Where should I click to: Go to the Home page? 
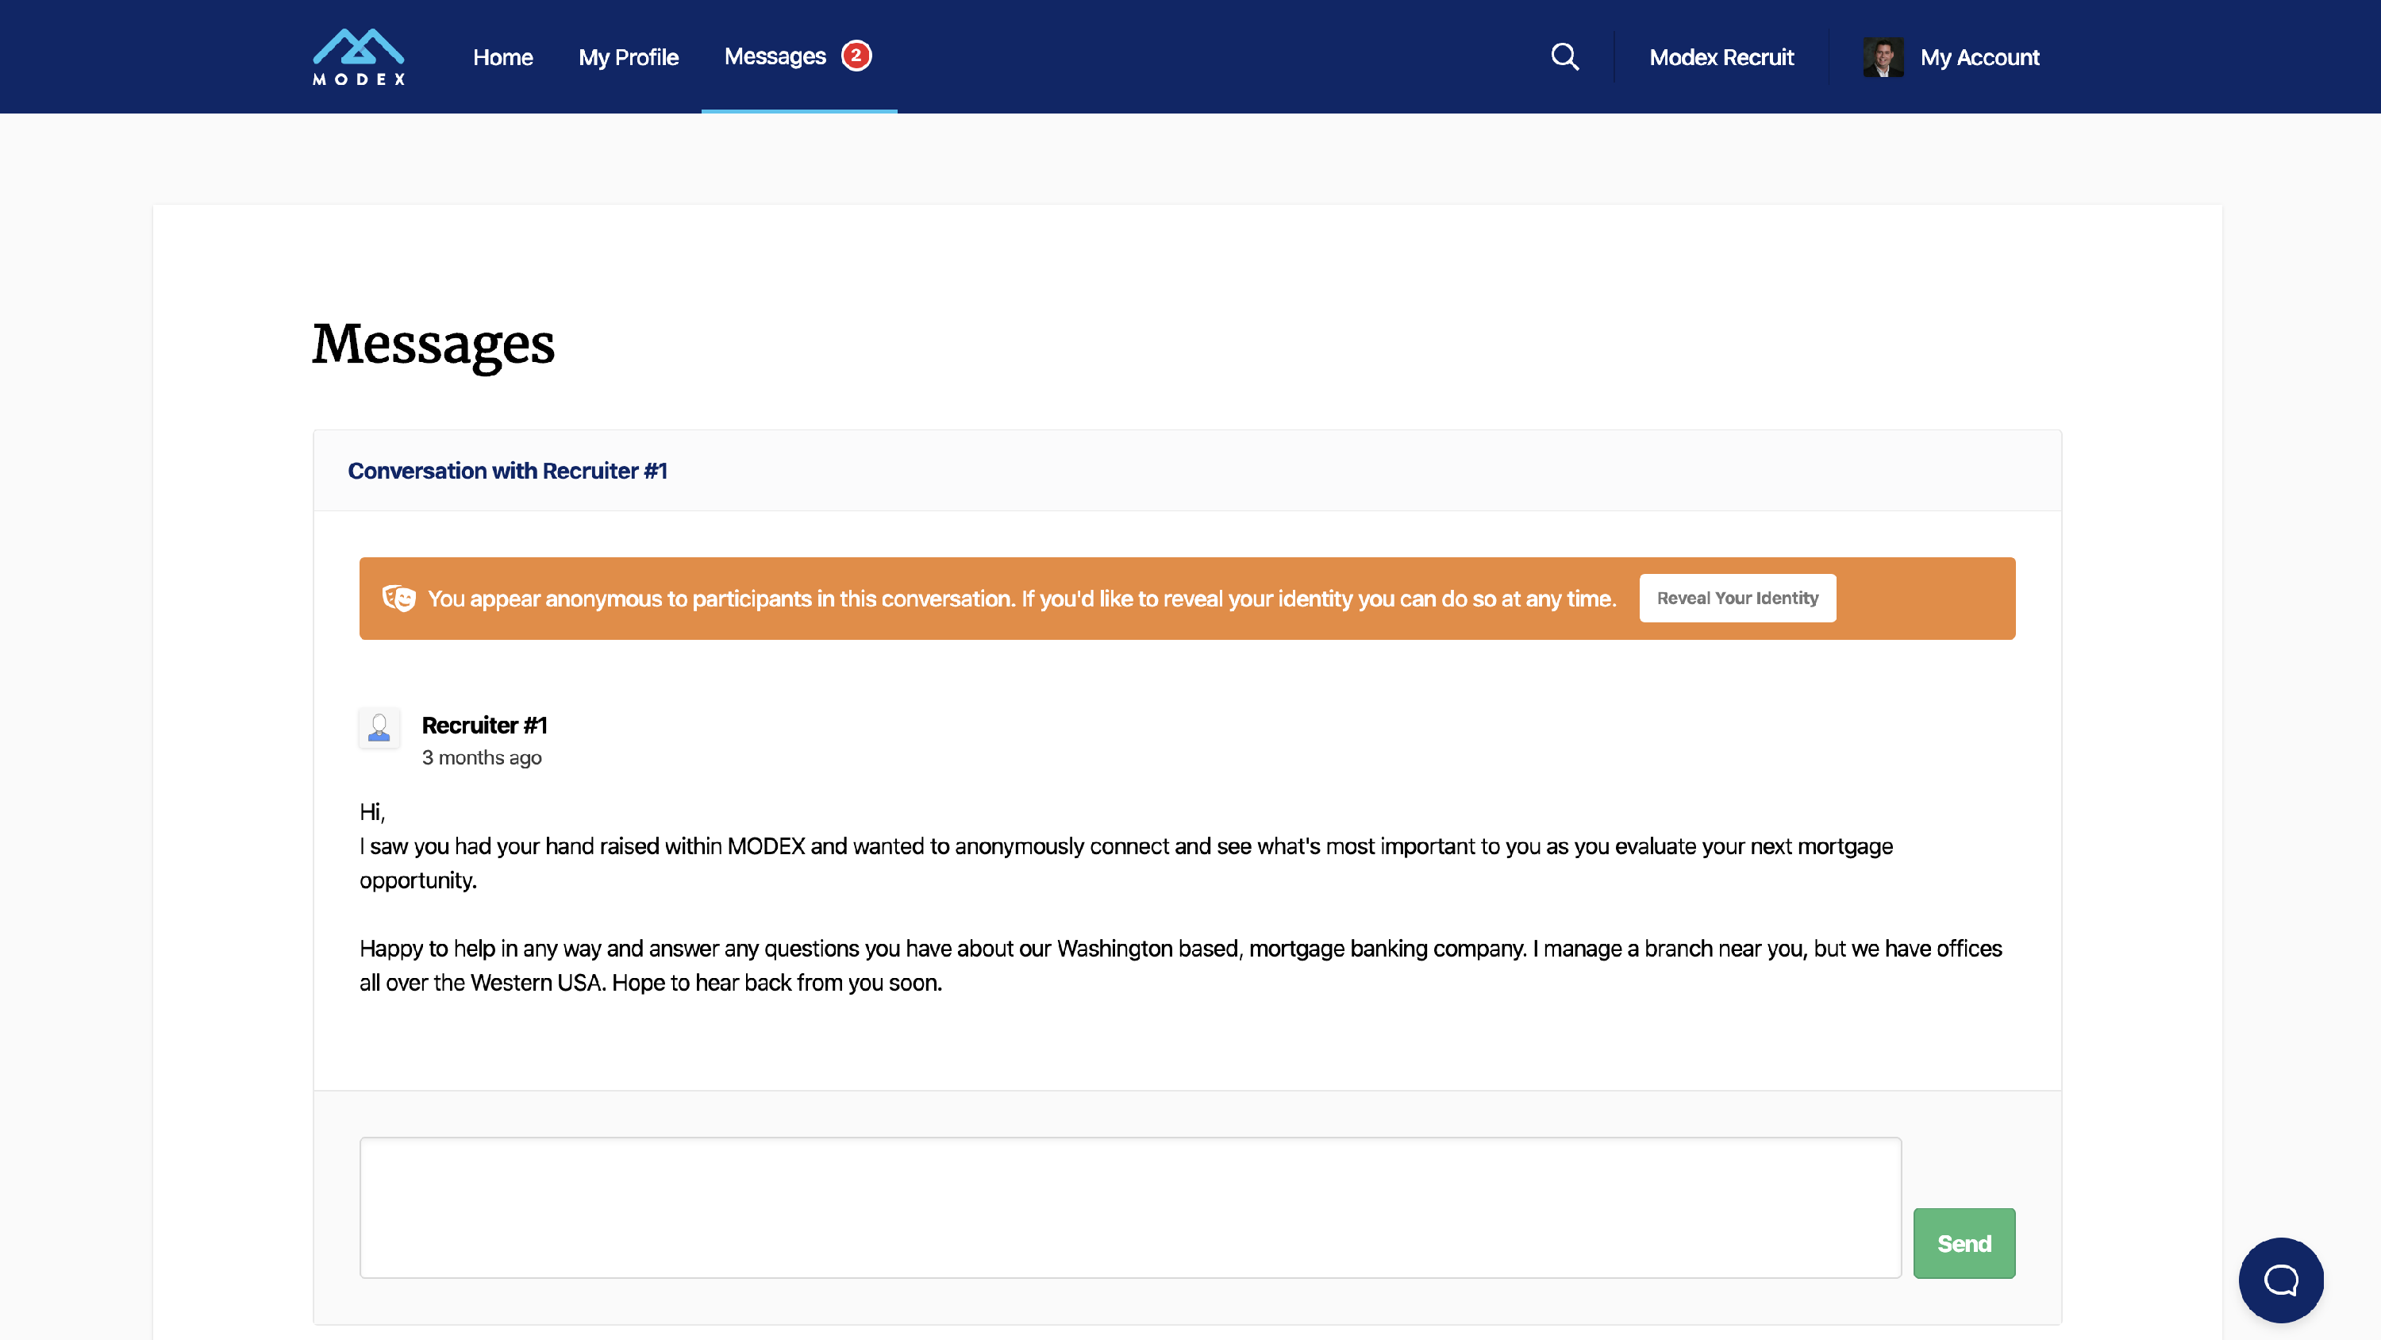(x=503, y=57)
